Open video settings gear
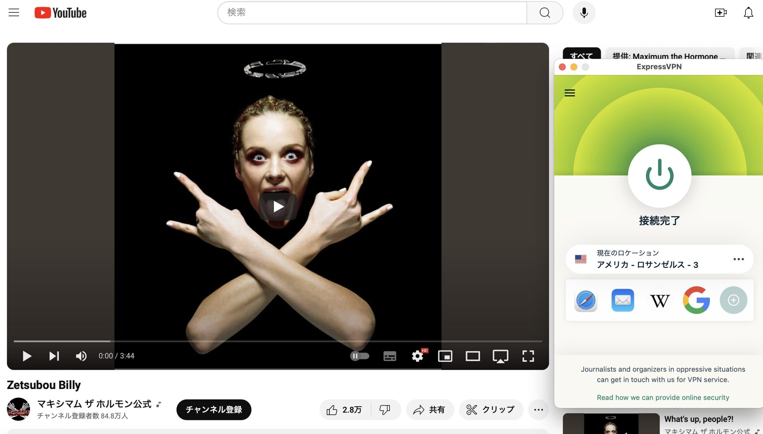 [x=418, y=356]
